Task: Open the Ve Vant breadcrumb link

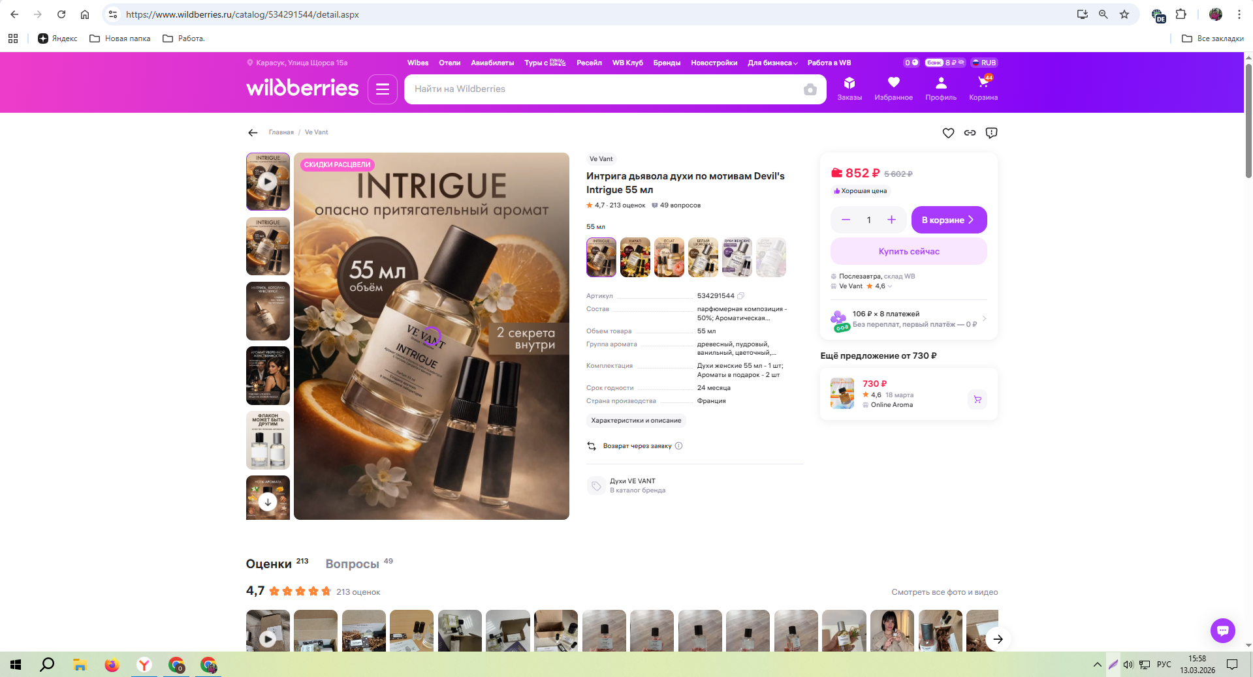Action: [317, 132]
